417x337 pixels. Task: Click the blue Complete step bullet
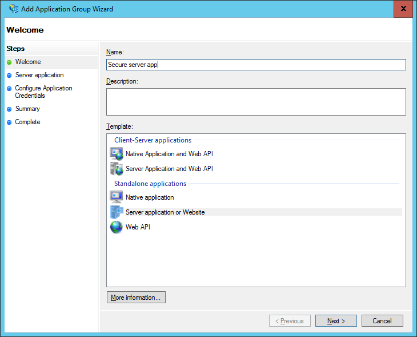9,122
